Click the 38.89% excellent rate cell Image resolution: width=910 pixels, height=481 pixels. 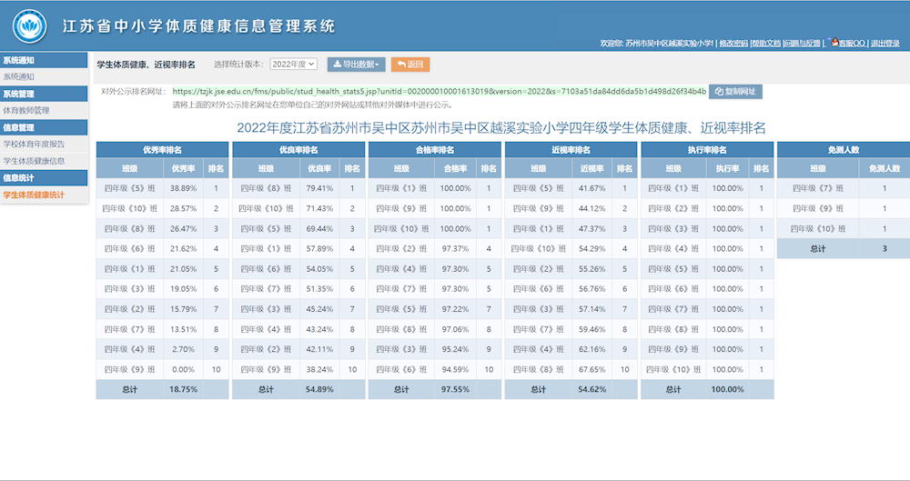pos(184,188)
